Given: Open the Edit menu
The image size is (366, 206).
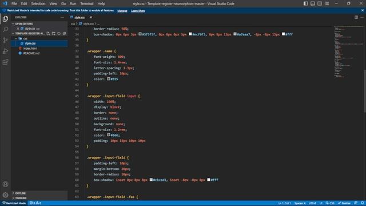Looking at the screenshot, I should 24,3.
